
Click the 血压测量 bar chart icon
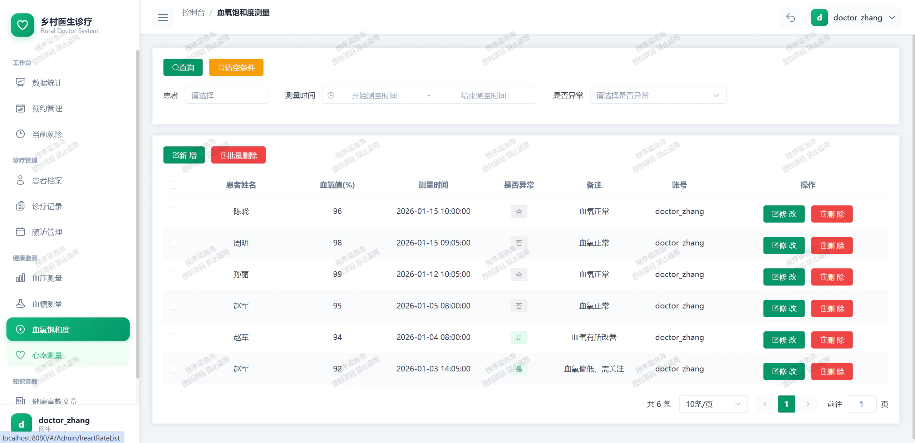point(20,278)
